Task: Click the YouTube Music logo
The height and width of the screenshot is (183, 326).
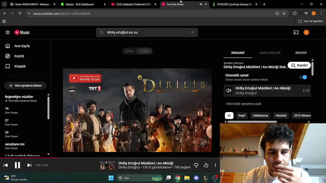Action: (22, 33)
